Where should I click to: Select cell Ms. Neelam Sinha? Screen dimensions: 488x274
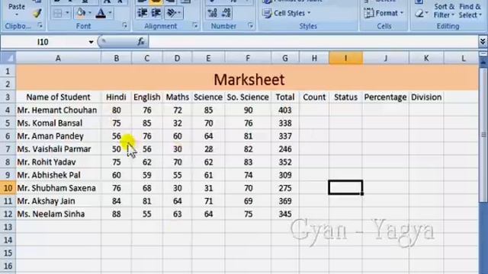(58, 214)
